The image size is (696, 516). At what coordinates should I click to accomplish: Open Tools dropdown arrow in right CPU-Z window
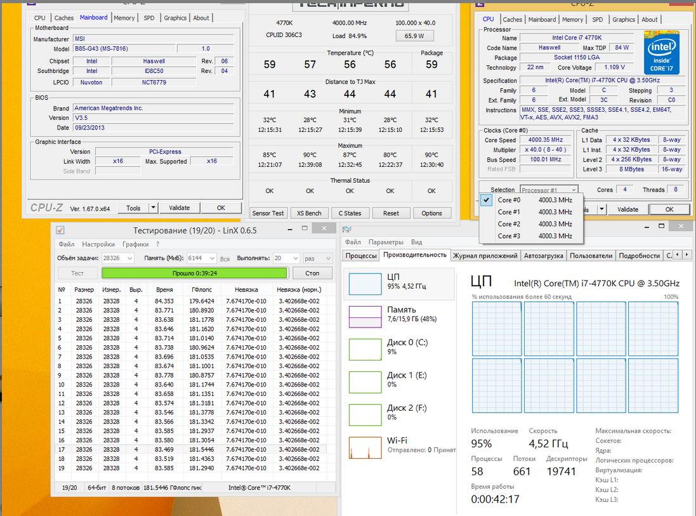coord(601,209)
